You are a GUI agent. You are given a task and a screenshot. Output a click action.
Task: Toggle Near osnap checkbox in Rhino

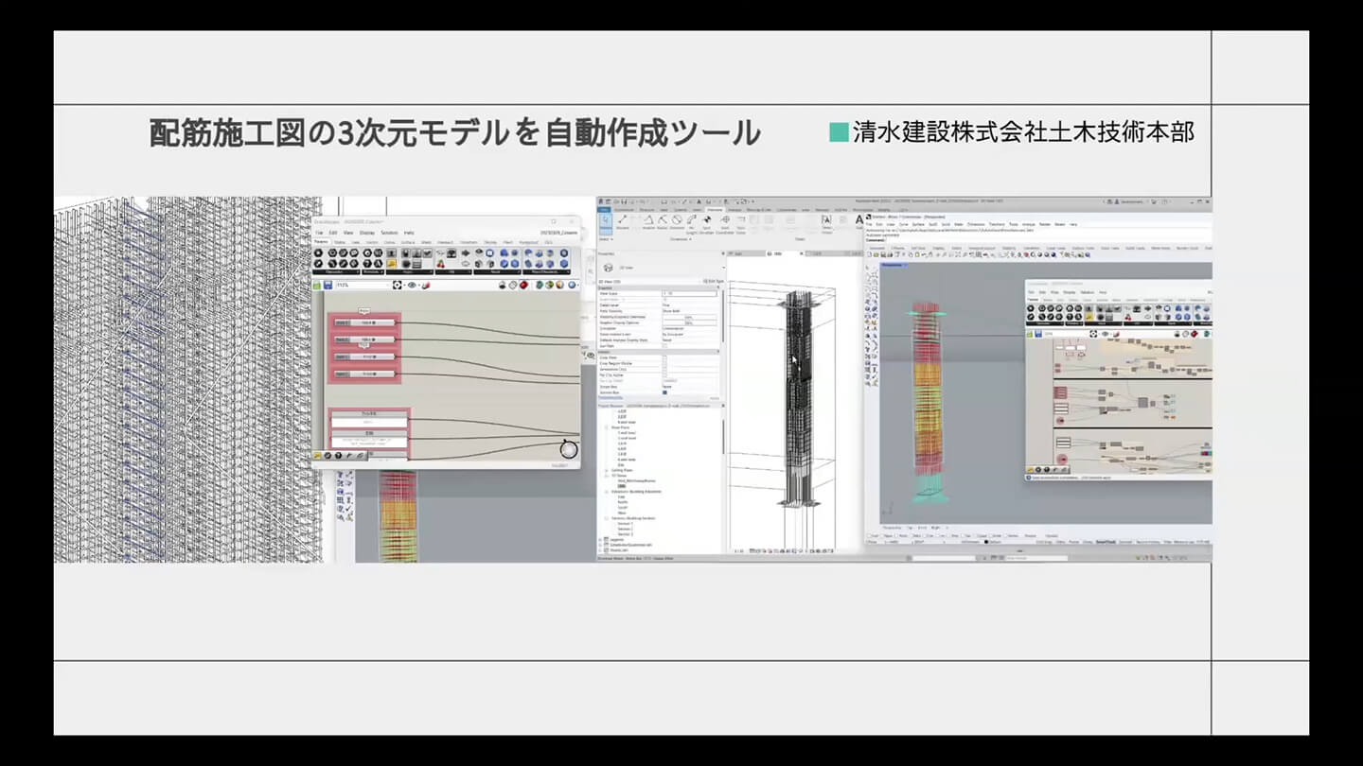[x=883, y=535]
